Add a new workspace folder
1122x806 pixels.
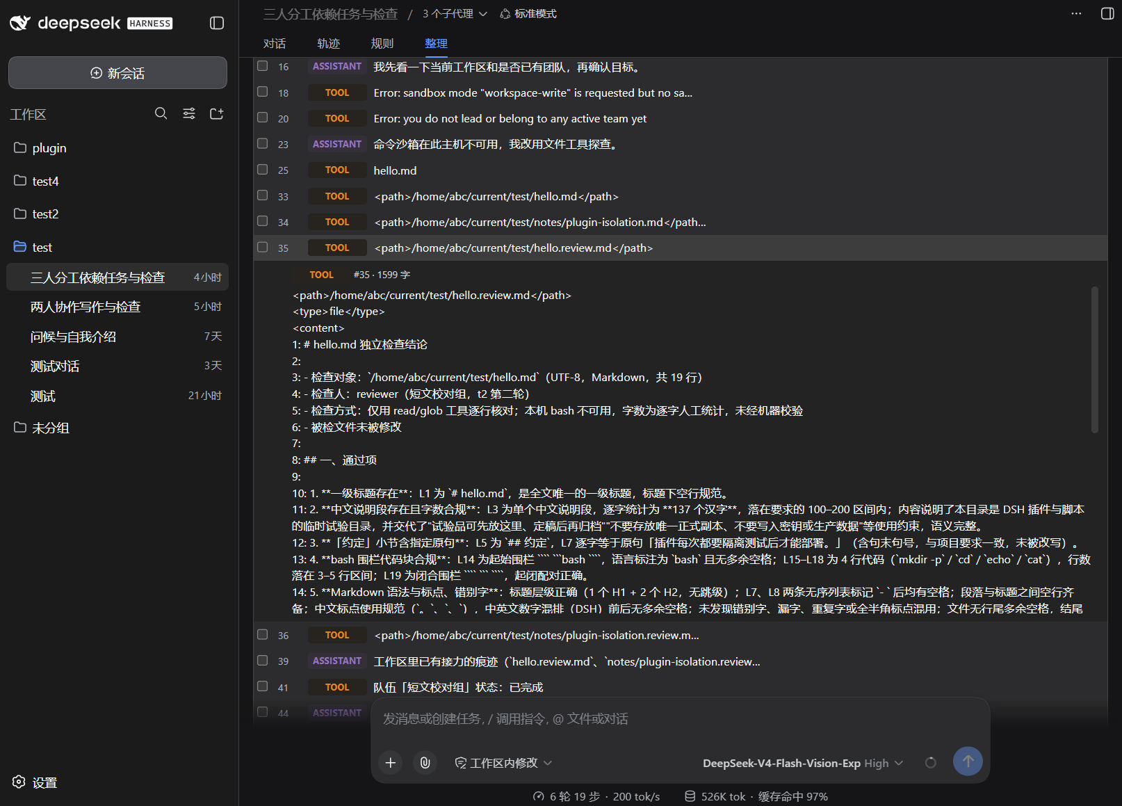[x=217, y=113]
